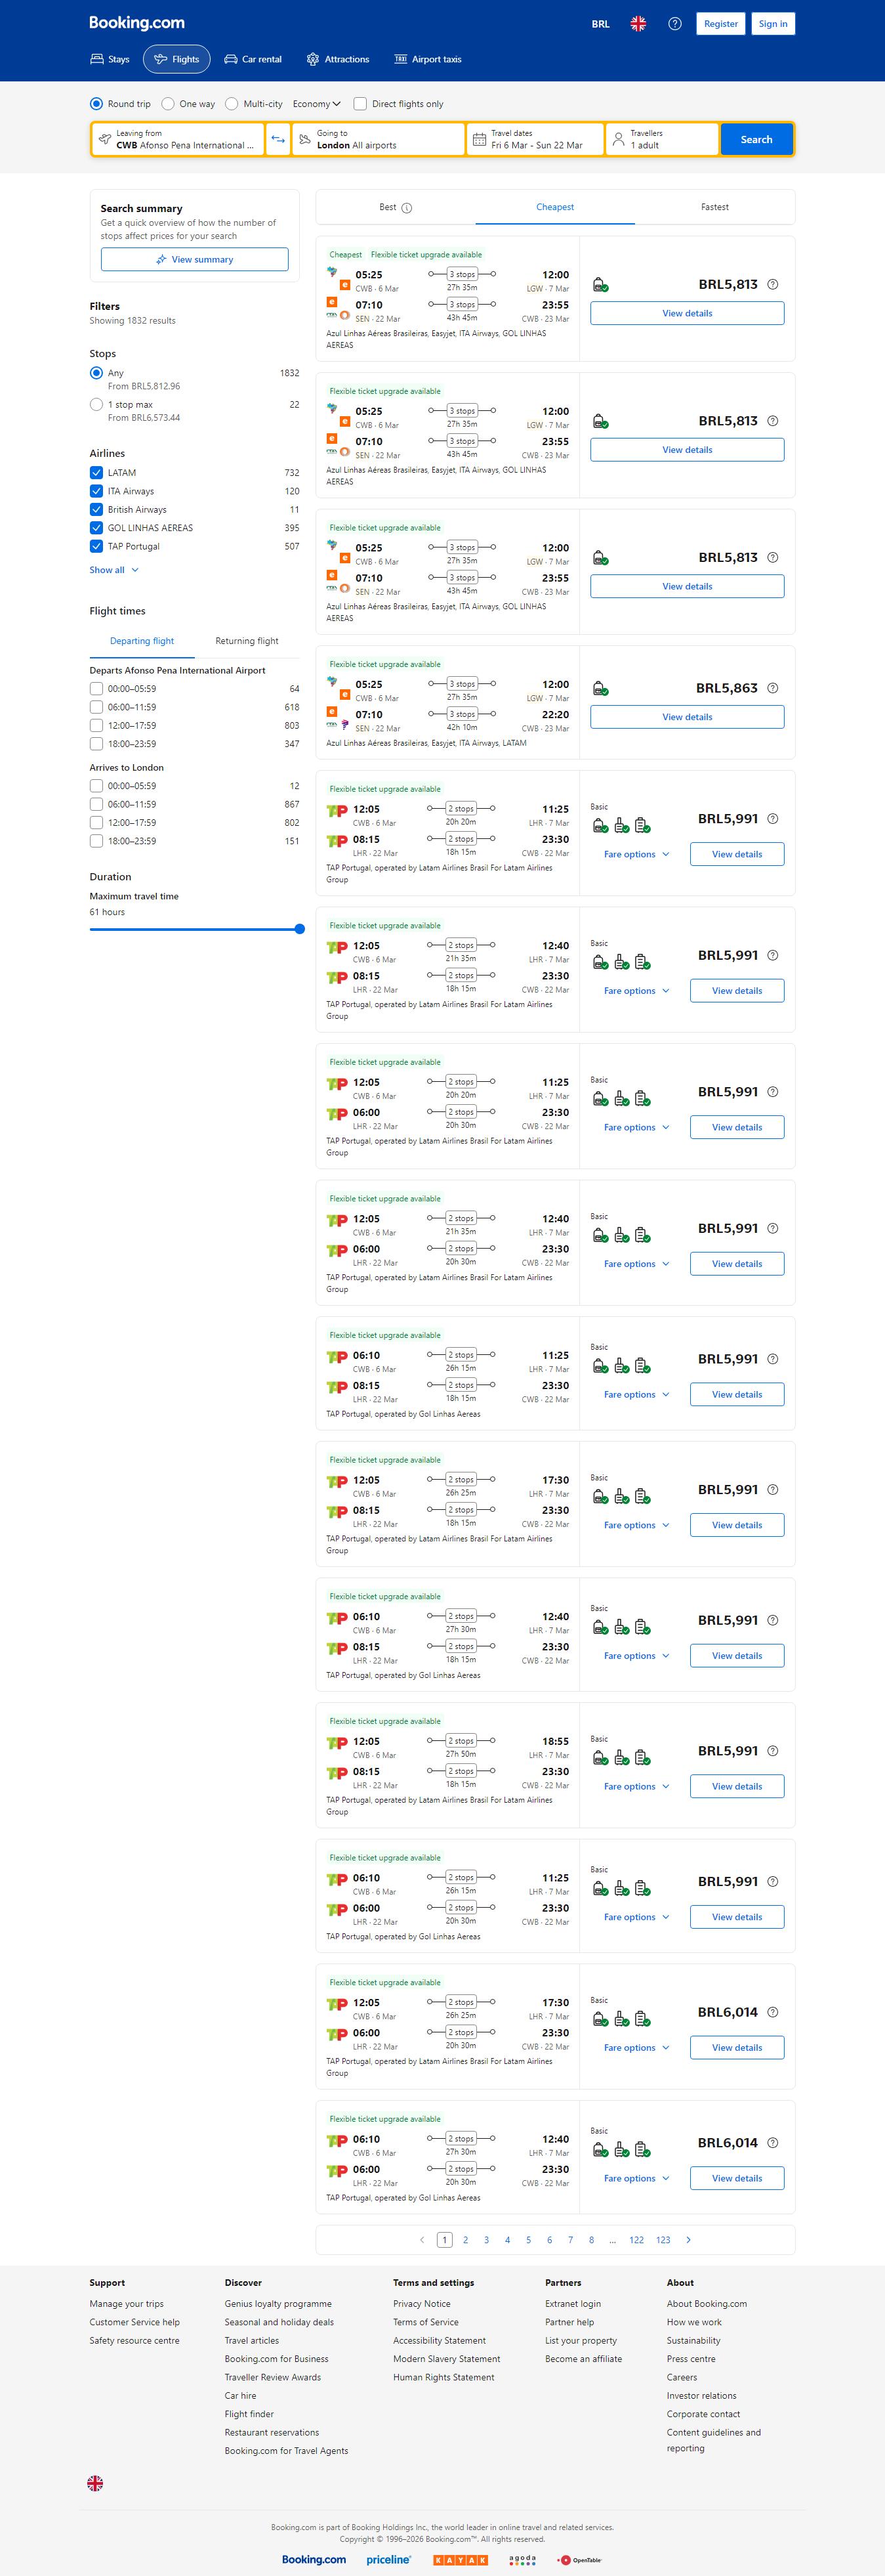Uncheck the British Airways airline filter
The height and width of the screenshot is (2576, 885).
click(96, 510)
